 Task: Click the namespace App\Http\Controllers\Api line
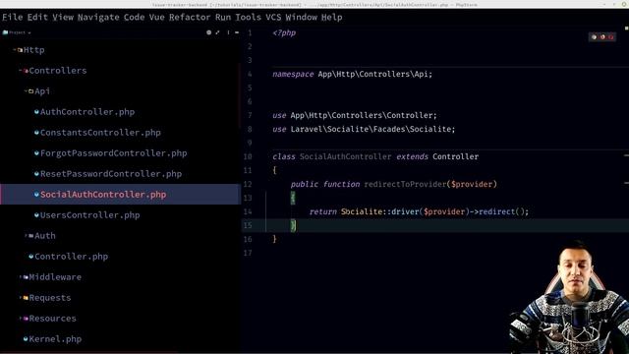(x=353, y=75)
